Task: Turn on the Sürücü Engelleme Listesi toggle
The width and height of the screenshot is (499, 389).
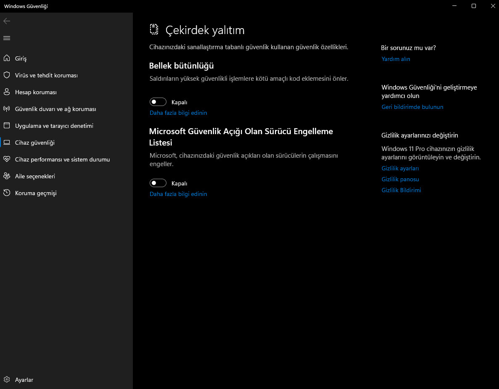Action: (158, 183)
